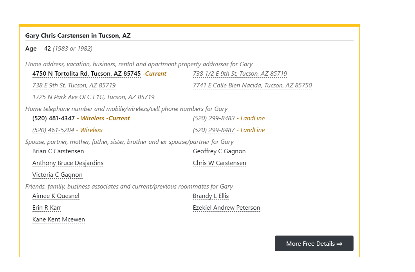Open Brian C Carstensen's record
Screen dimensions: 415x272
(x=58, y=151)
